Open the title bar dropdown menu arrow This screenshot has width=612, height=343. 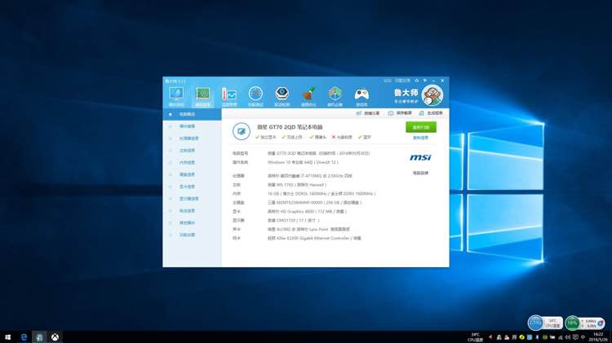tap(425, 81)
